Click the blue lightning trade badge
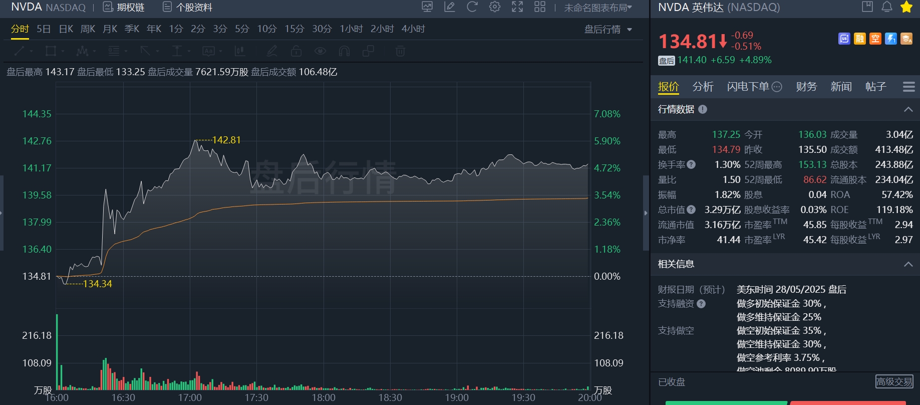This screenshot has height=405, width=920. point(891,39)
